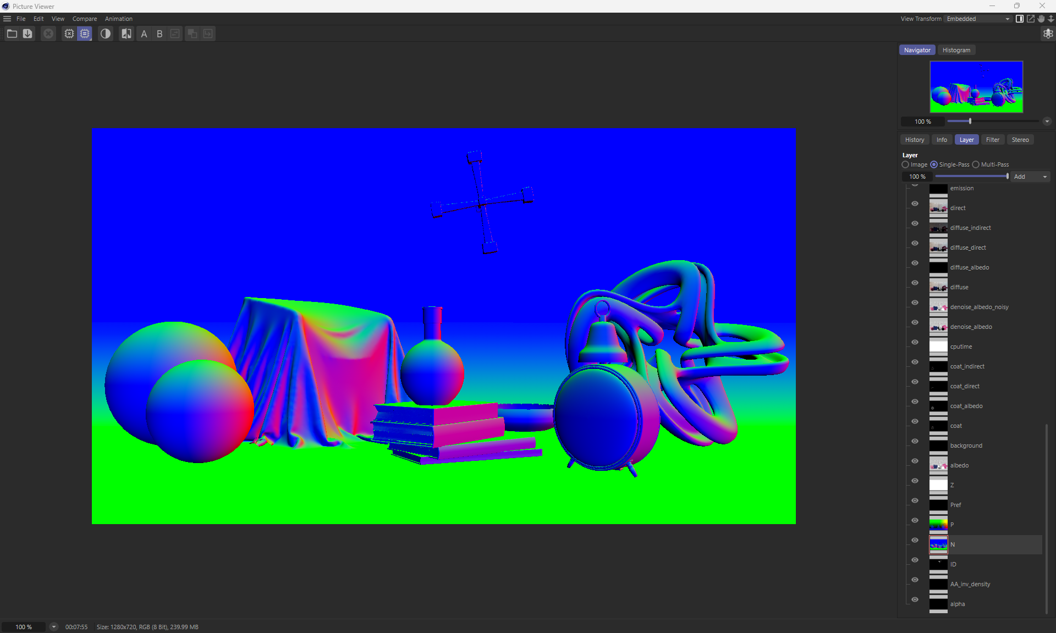The height and width of the screenshot is (633, 1056).
Task: Click the Save image download icon
Action: (x=28, y=34)
